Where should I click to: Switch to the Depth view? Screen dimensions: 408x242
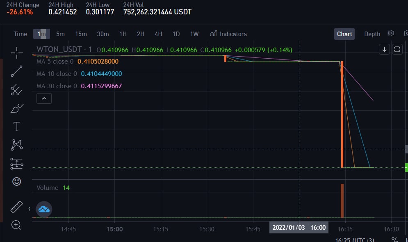pos(372,34)
